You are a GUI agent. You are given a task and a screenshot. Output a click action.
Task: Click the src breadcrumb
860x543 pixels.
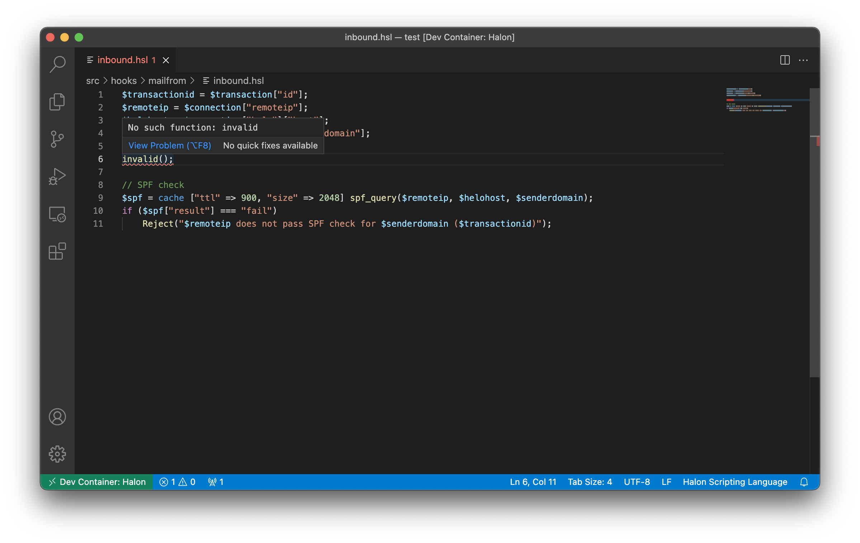coord(93,81)
